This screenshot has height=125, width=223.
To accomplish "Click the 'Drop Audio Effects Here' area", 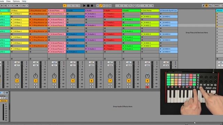I will pos(123,107).
